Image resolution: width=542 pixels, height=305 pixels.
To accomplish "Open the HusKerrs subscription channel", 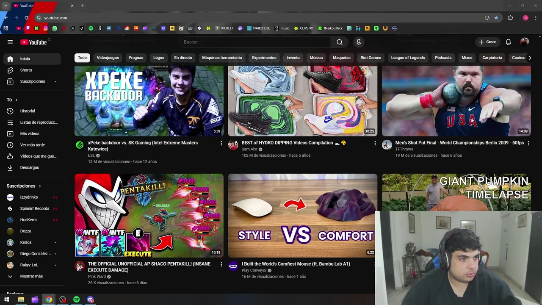I will click(x=31, y=220).
